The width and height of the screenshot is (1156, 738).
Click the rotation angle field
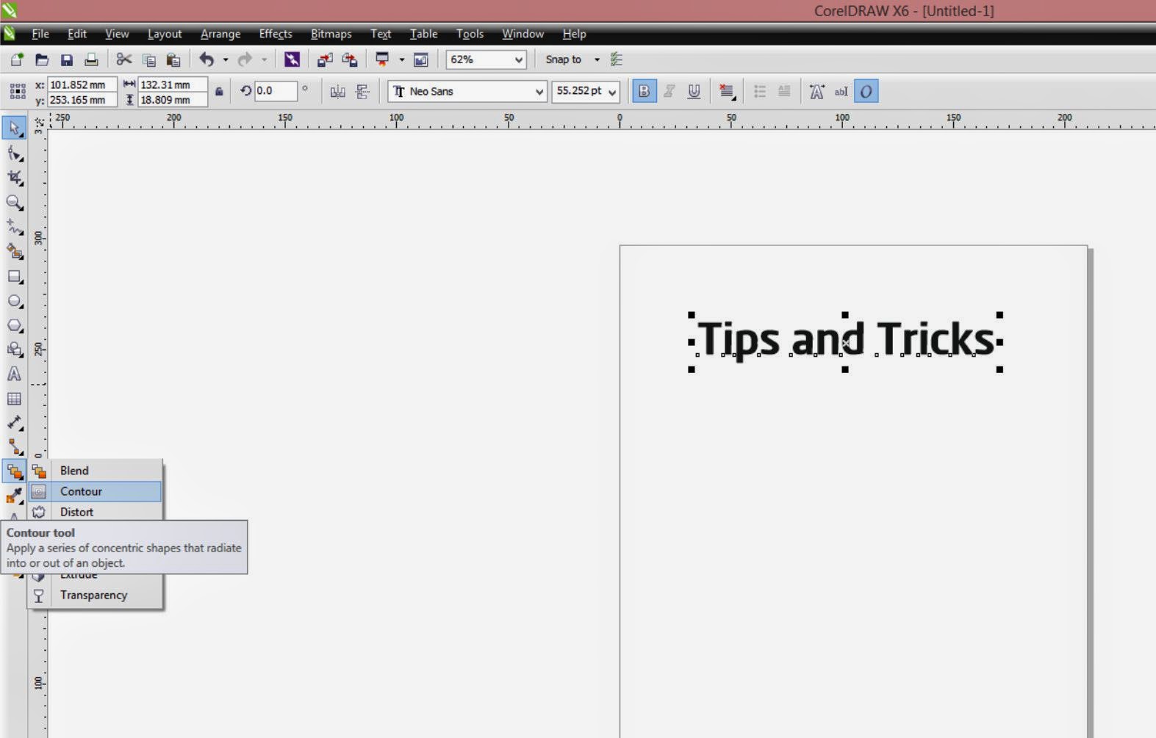pos(276,91)
